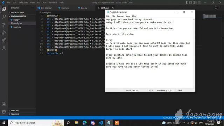224x126 pixels.
Task: Click the Notepad Ln 13, Col 102 status
Action: (x=132, y=90)
